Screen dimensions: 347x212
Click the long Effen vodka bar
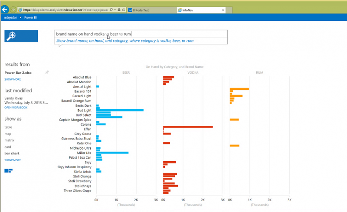pos(188,127)
